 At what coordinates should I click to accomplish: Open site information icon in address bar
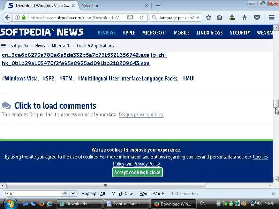click(17, 17)
